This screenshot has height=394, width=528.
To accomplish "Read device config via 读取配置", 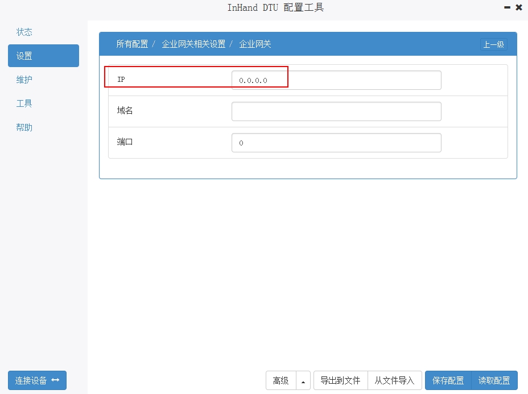I will [494, 380].
